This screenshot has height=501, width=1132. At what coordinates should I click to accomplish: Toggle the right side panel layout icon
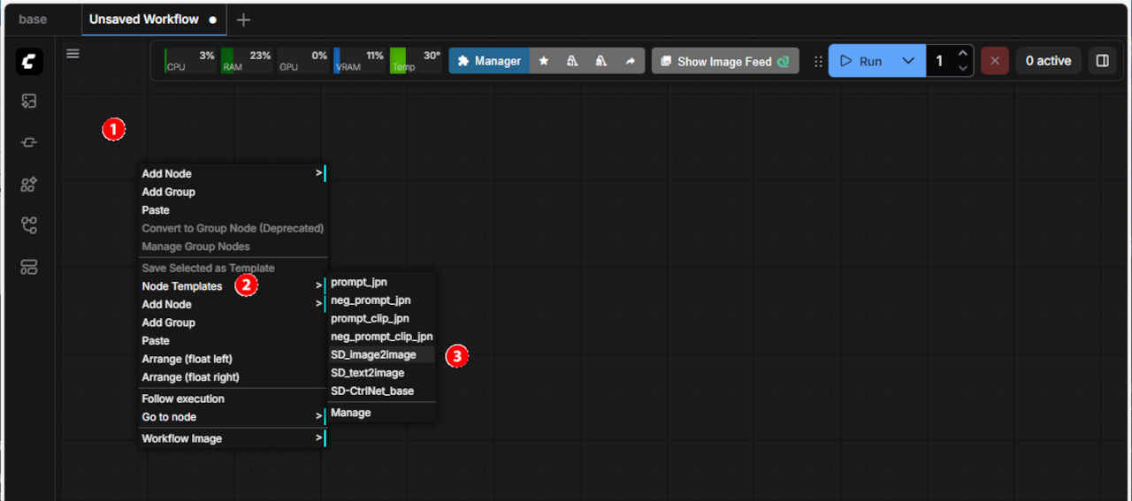point(1102,61)
